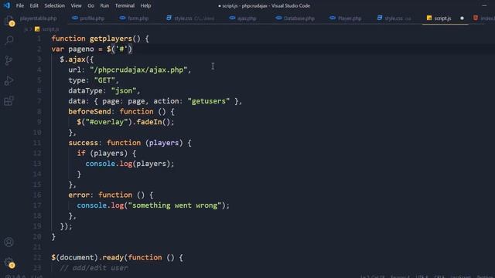The width and height of the screenshot is (495, 278).
Task: Click the js folder breadcrumb
Action: (x=26, y=29)
